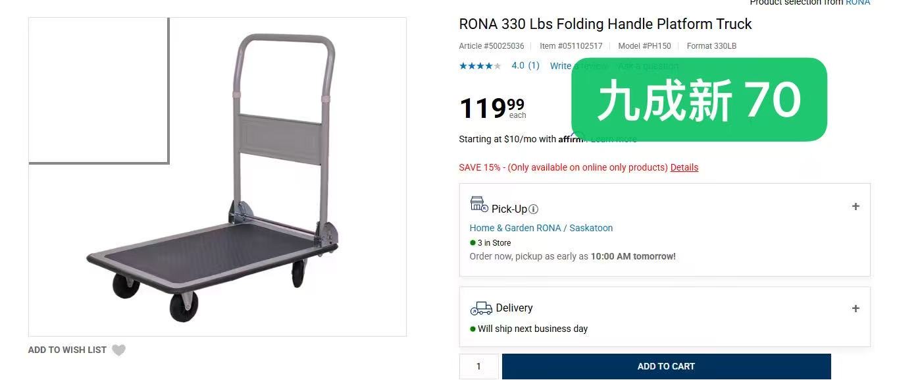This screenshot has height=382, width=920.
Task: Click the green 九成新 70 badge
Action: (698, 99)
